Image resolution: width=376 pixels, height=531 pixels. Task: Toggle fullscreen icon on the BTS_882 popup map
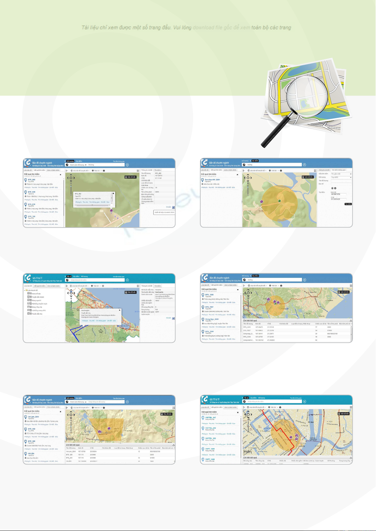coord(138,170)
